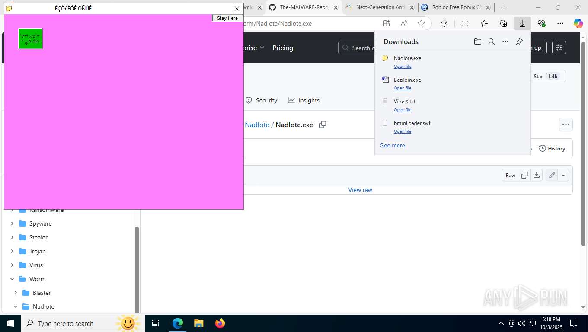Open Windows Start menu
588x332 pixels.
(10, 323)
